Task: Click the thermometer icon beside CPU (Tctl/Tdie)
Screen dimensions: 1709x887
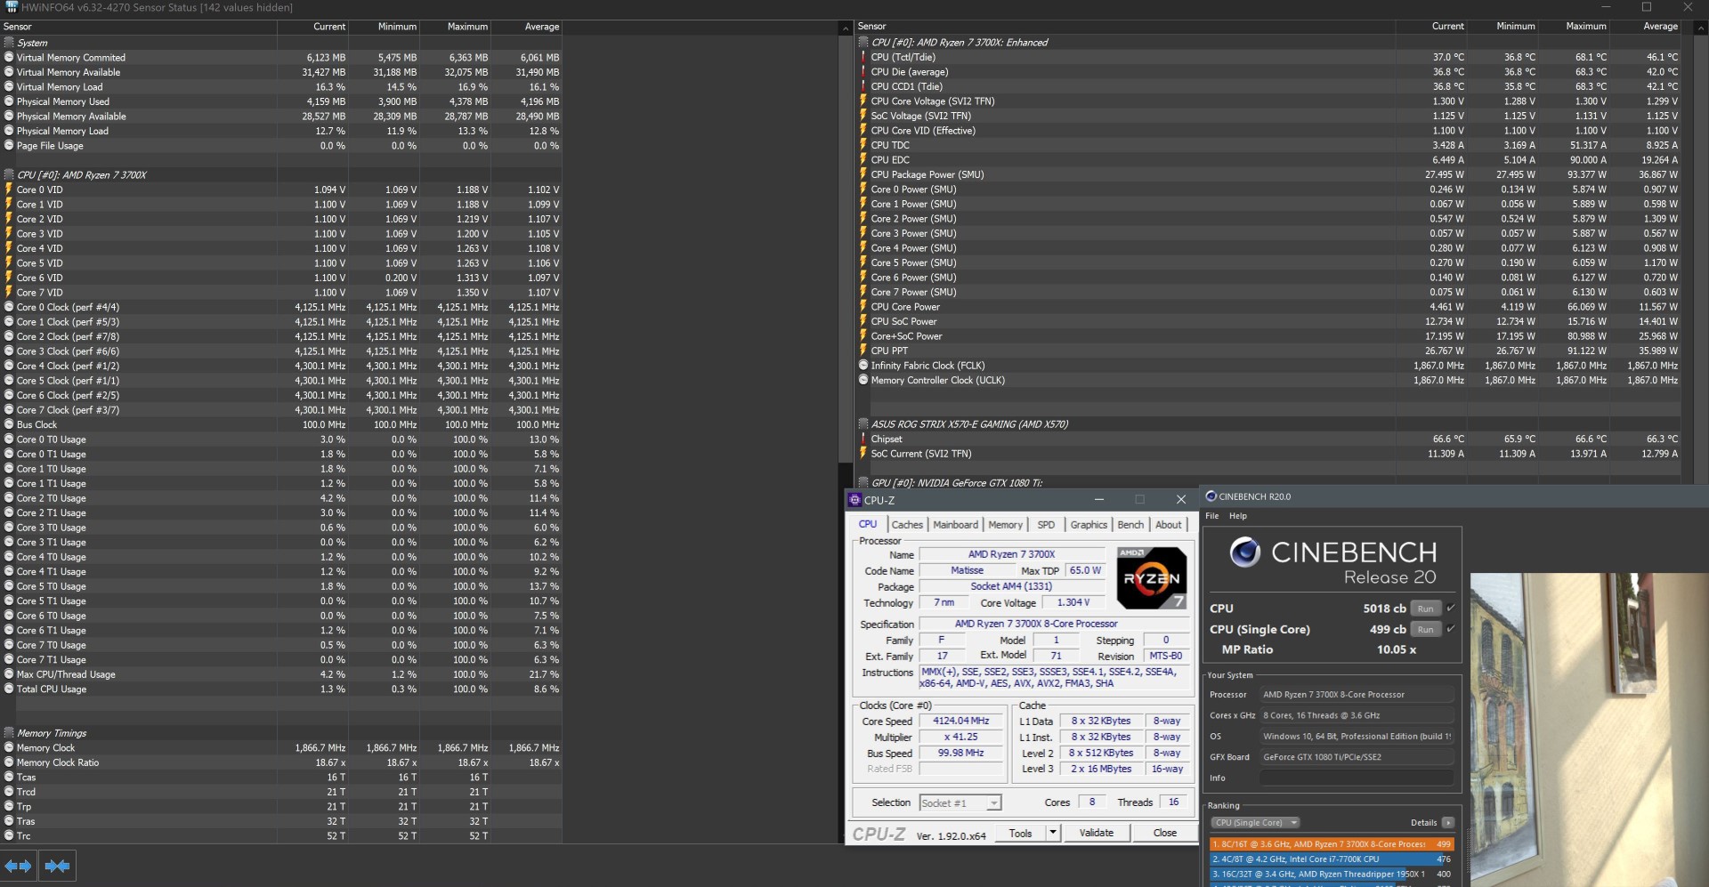Action: point(863,57)
